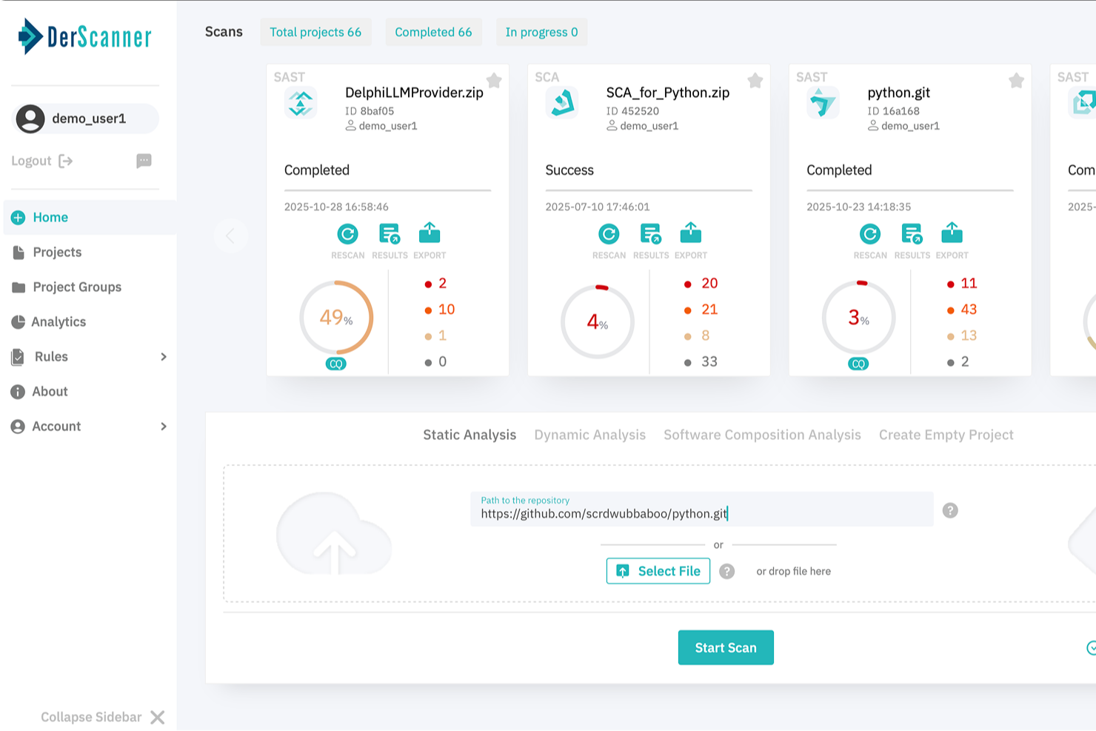Click CQ badge under python.git chart
This screenshot has height=731, width=1096.
(x=858, y=364)
